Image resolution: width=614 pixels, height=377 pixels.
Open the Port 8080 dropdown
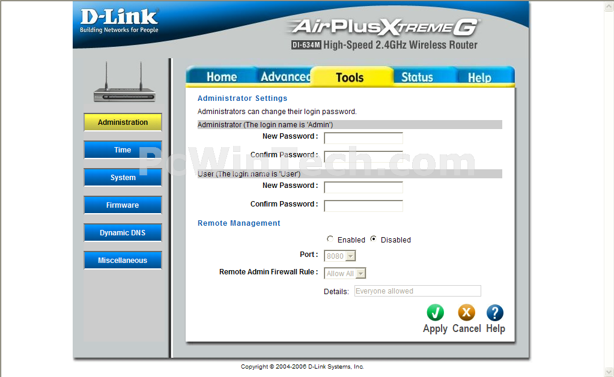340,256
